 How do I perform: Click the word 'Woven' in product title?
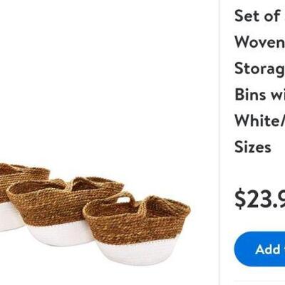[259, 42]
